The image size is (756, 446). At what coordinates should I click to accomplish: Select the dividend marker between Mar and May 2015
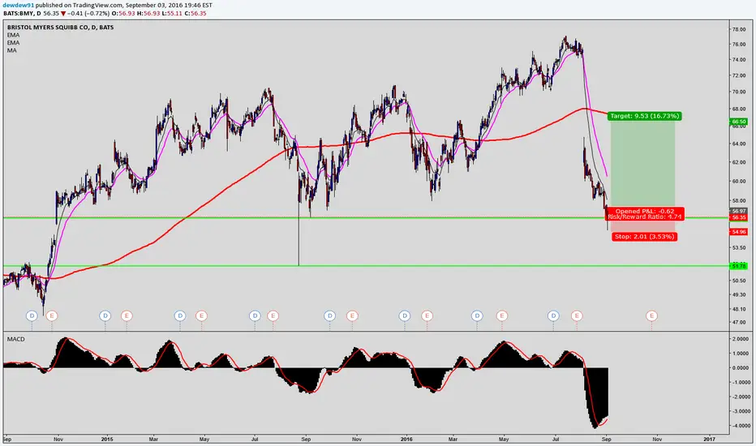180,315
